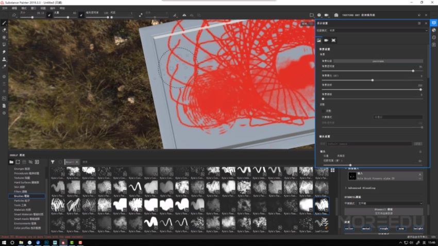
Task: Select the Paint brush tool
Action: [x=4, y=23]
